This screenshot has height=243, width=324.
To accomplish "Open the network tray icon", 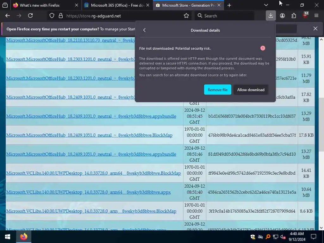I will click(276, 237).
